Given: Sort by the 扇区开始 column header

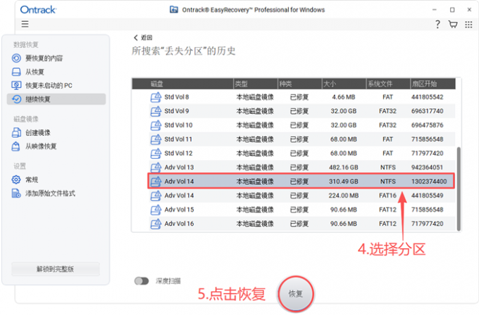Looking at the screenshot, I should coord(433,84).
